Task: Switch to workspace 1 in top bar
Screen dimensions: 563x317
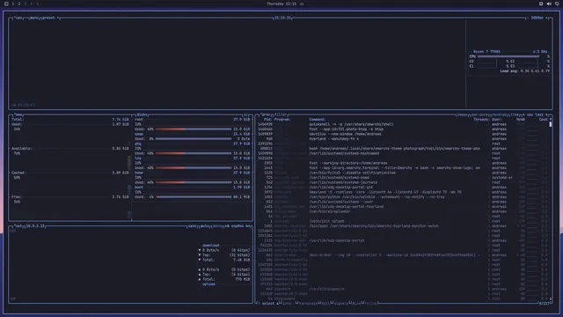Action: [13, 4]
